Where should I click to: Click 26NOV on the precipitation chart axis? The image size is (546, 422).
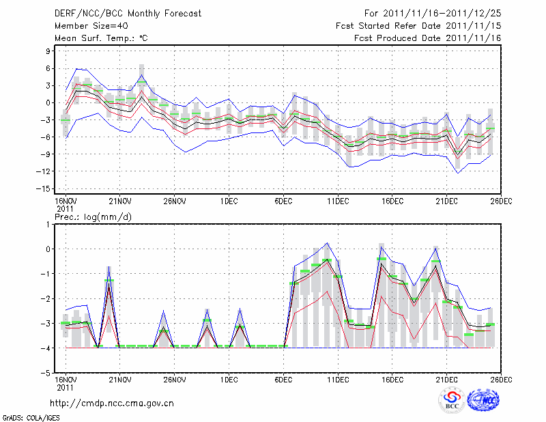174,379
